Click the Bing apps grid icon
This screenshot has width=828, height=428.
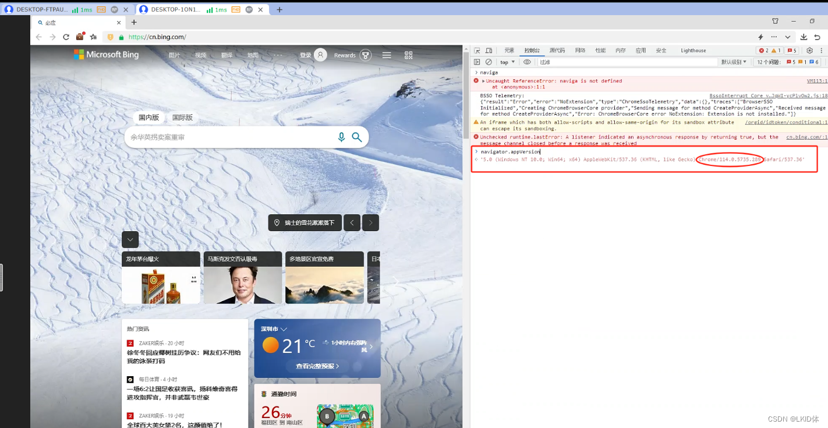pyautogui.click(x=408, y=55)
